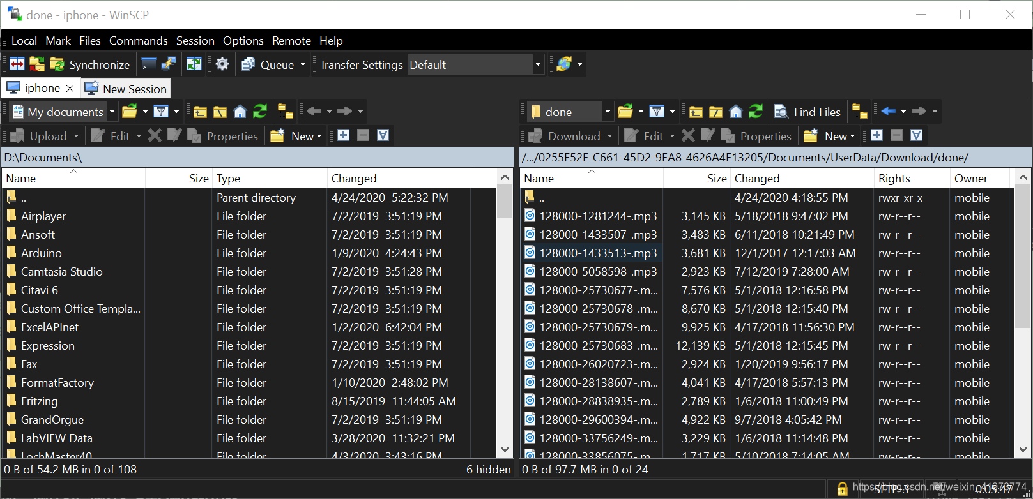Navigate back in the remote panel

889,112
